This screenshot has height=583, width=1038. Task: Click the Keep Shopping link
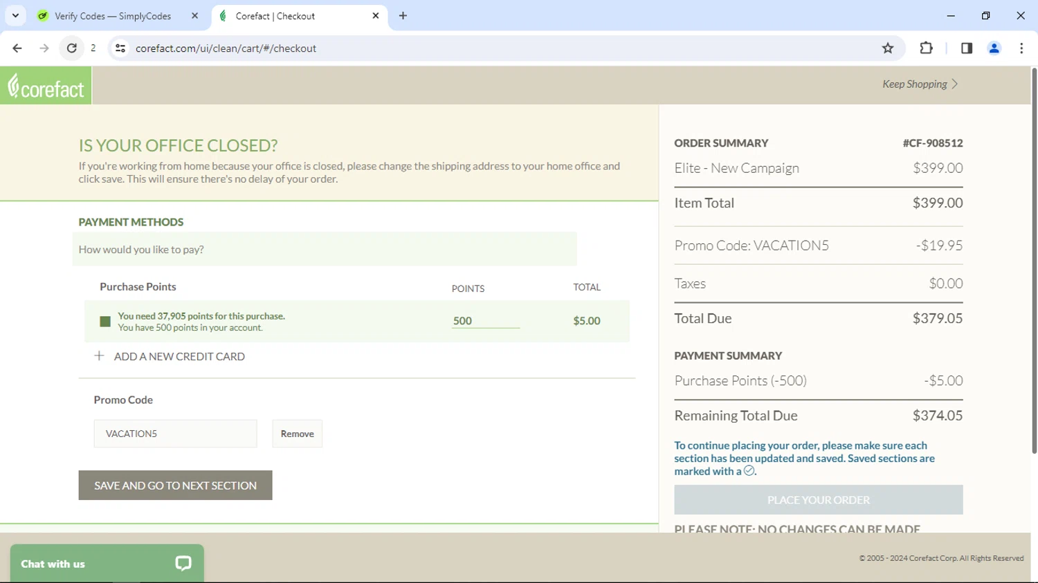pyautogui.click(x=920, y=84)
